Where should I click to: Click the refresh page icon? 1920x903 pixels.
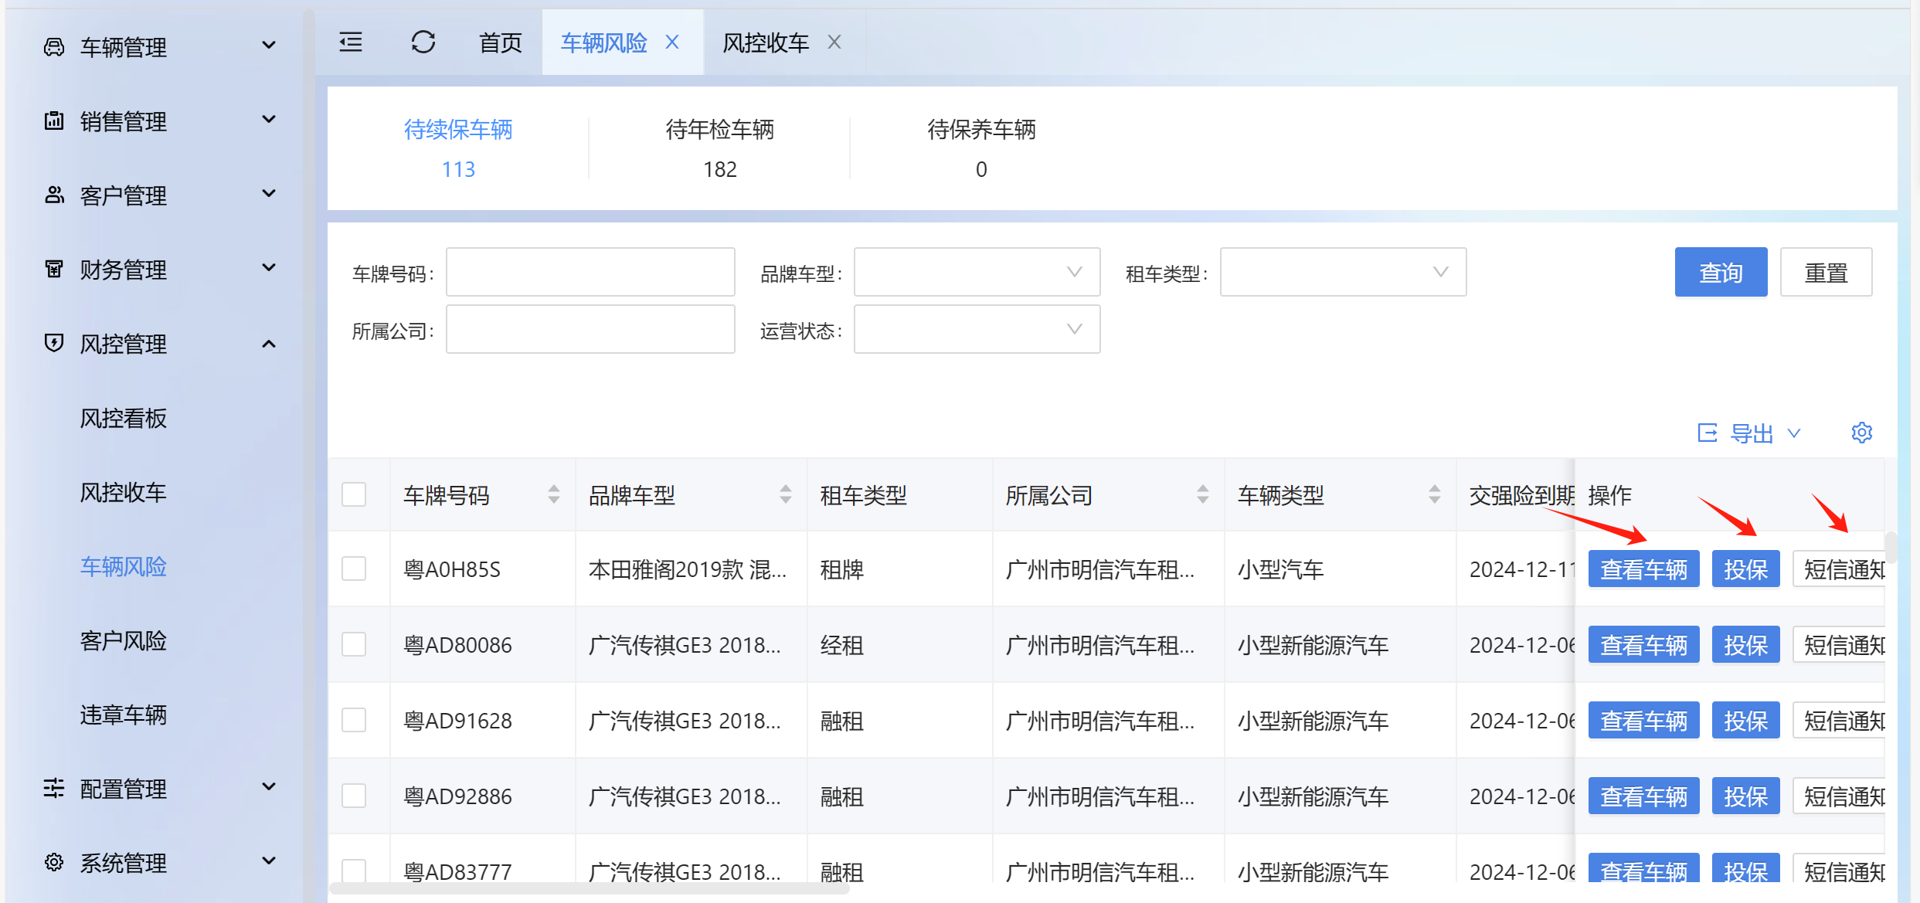(423, 42)
